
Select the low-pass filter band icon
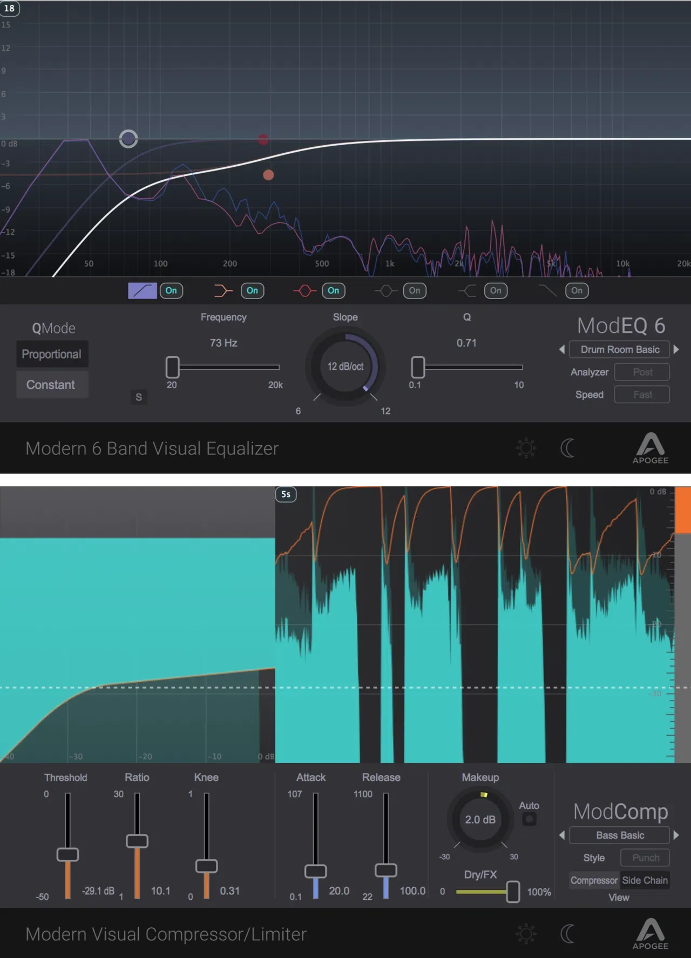pos(548,291)
